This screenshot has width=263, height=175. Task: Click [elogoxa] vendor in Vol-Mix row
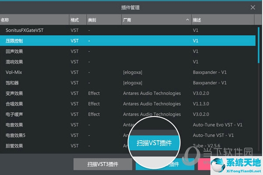[132, 73]
